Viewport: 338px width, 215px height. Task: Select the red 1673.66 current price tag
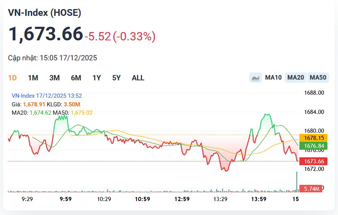tap(313, 161)
